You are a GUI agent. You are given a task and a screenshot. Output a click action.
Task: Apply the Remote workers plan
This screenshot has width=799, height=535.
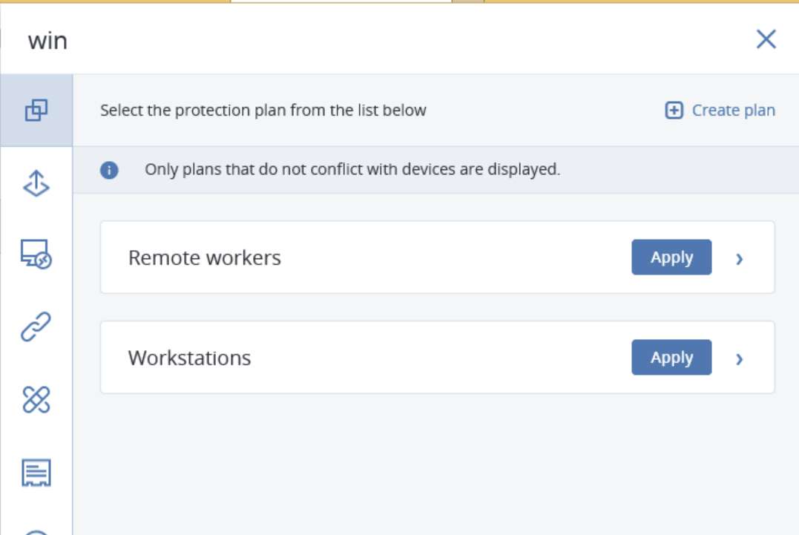(671, 257)
